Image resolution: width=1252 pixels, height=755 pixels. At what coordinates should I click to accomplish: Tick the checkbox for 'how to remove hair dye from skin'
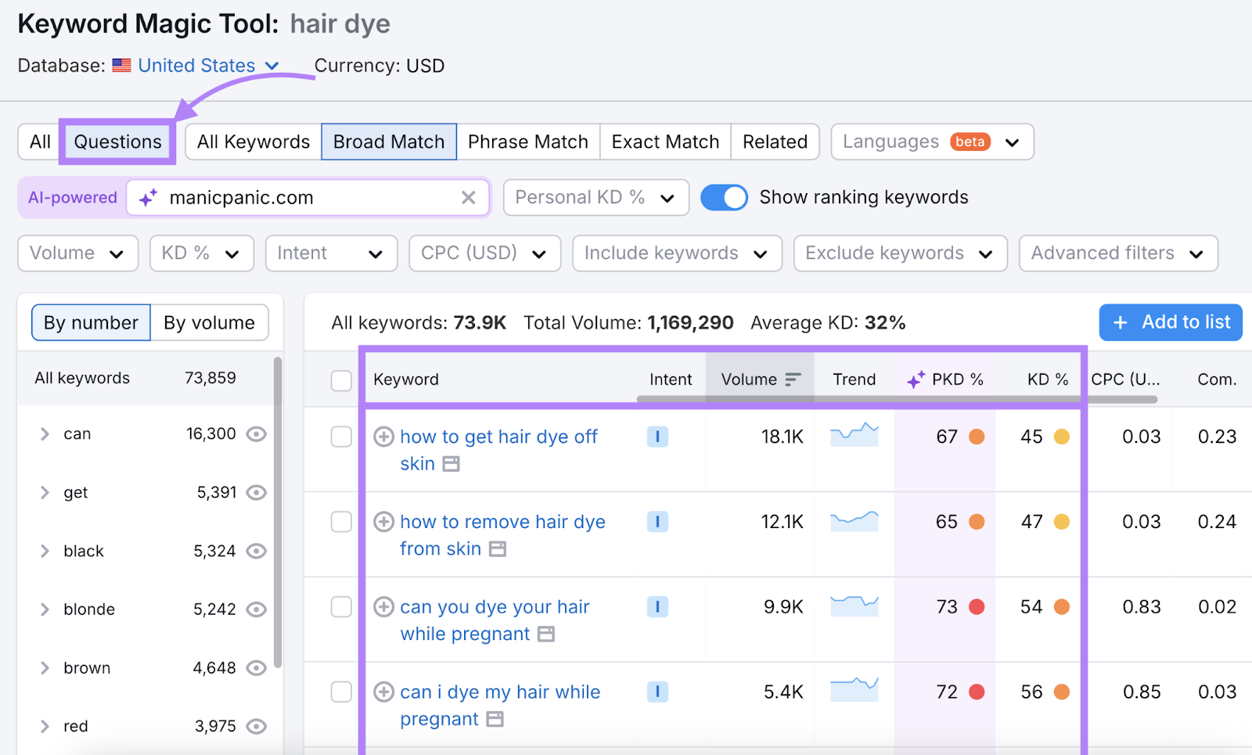pos(341,522)
